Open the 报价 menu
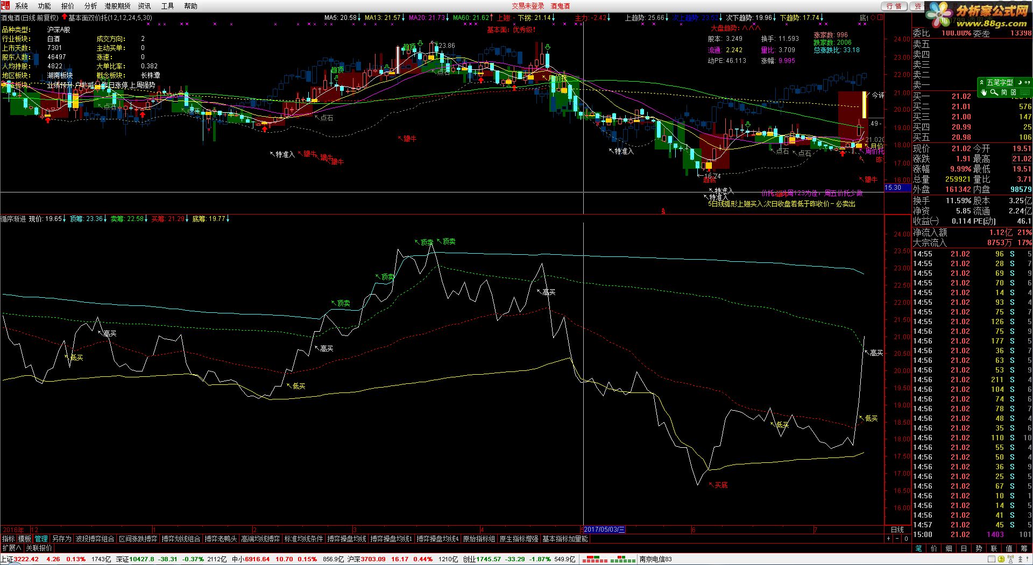The image size is (1033, 565). (68, 6)
